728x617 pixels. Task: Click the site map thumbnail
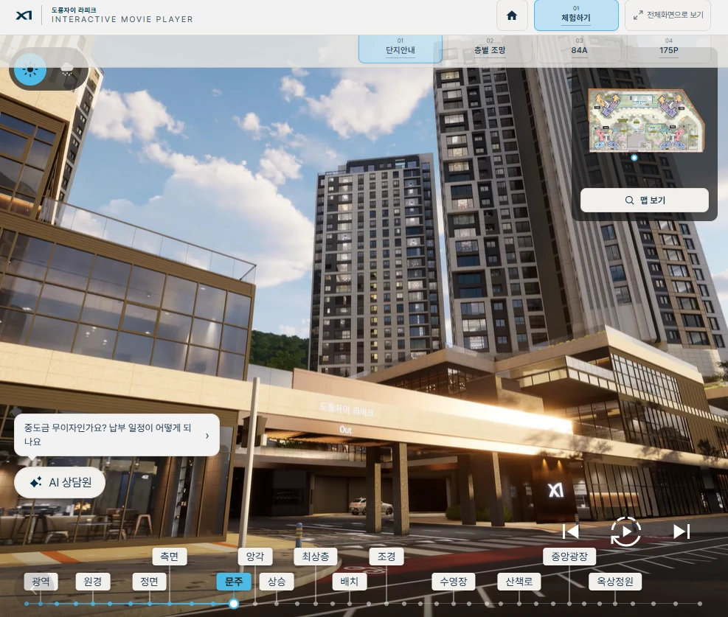tap(646, 121)
